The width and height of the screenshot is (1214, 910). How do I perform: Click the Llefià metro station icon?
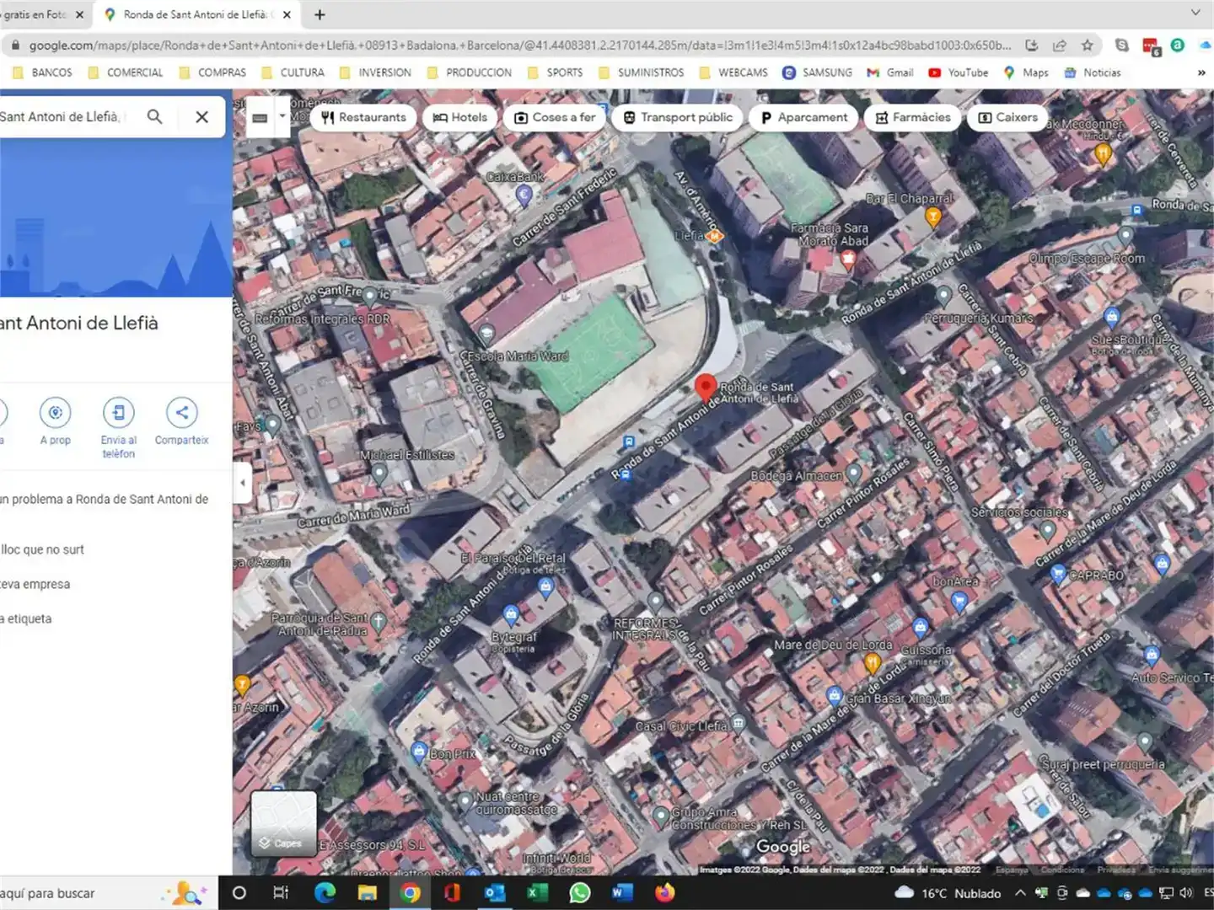click(x=715, y=237)
